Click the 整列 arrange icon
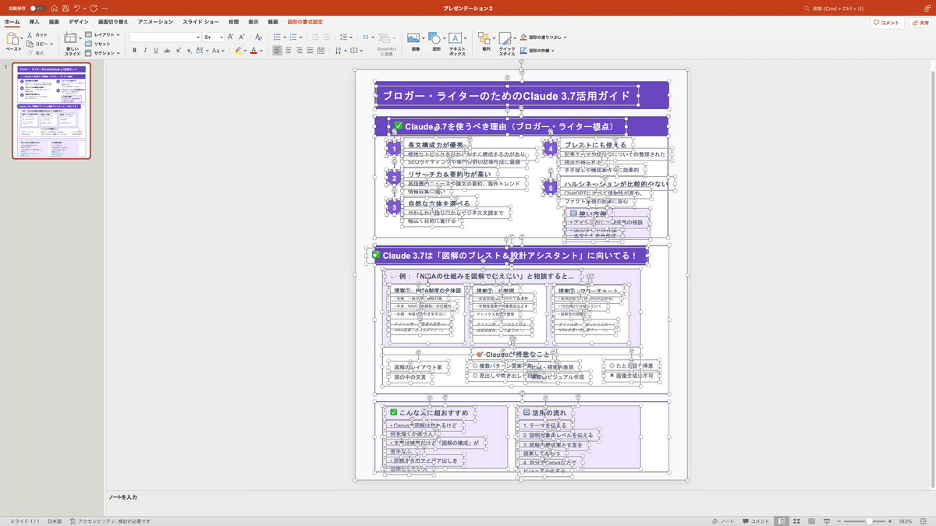Screen dimensions: 936x526 click(483, 37)
